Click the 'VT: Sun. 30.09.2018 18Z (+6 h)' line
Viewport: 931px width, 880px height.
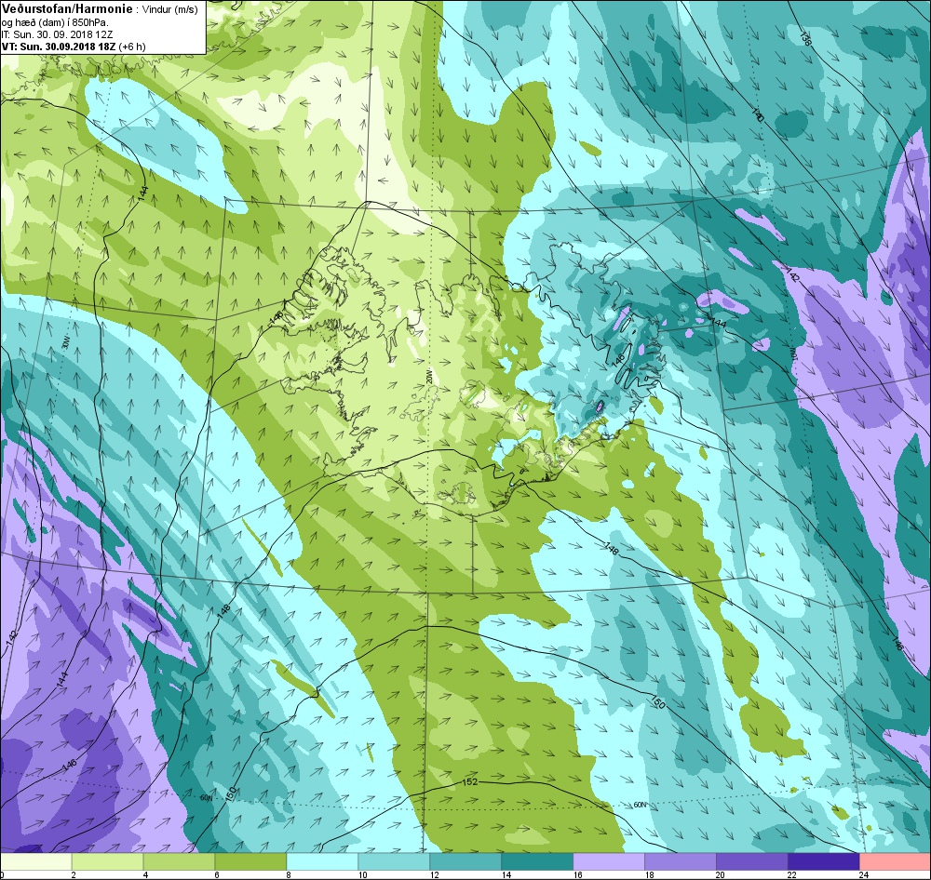coord(74,47)
